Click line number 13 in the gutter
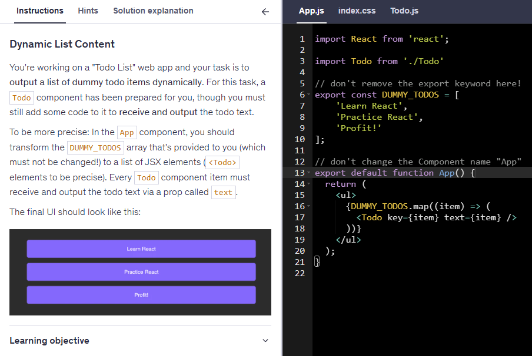The width and height of the screenshot is (532, 356). tap(299, 173)
